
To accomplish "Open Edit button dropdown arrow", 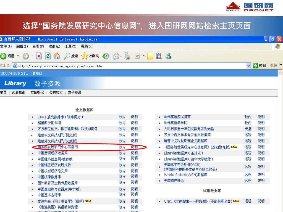I will tap(144, 56).
